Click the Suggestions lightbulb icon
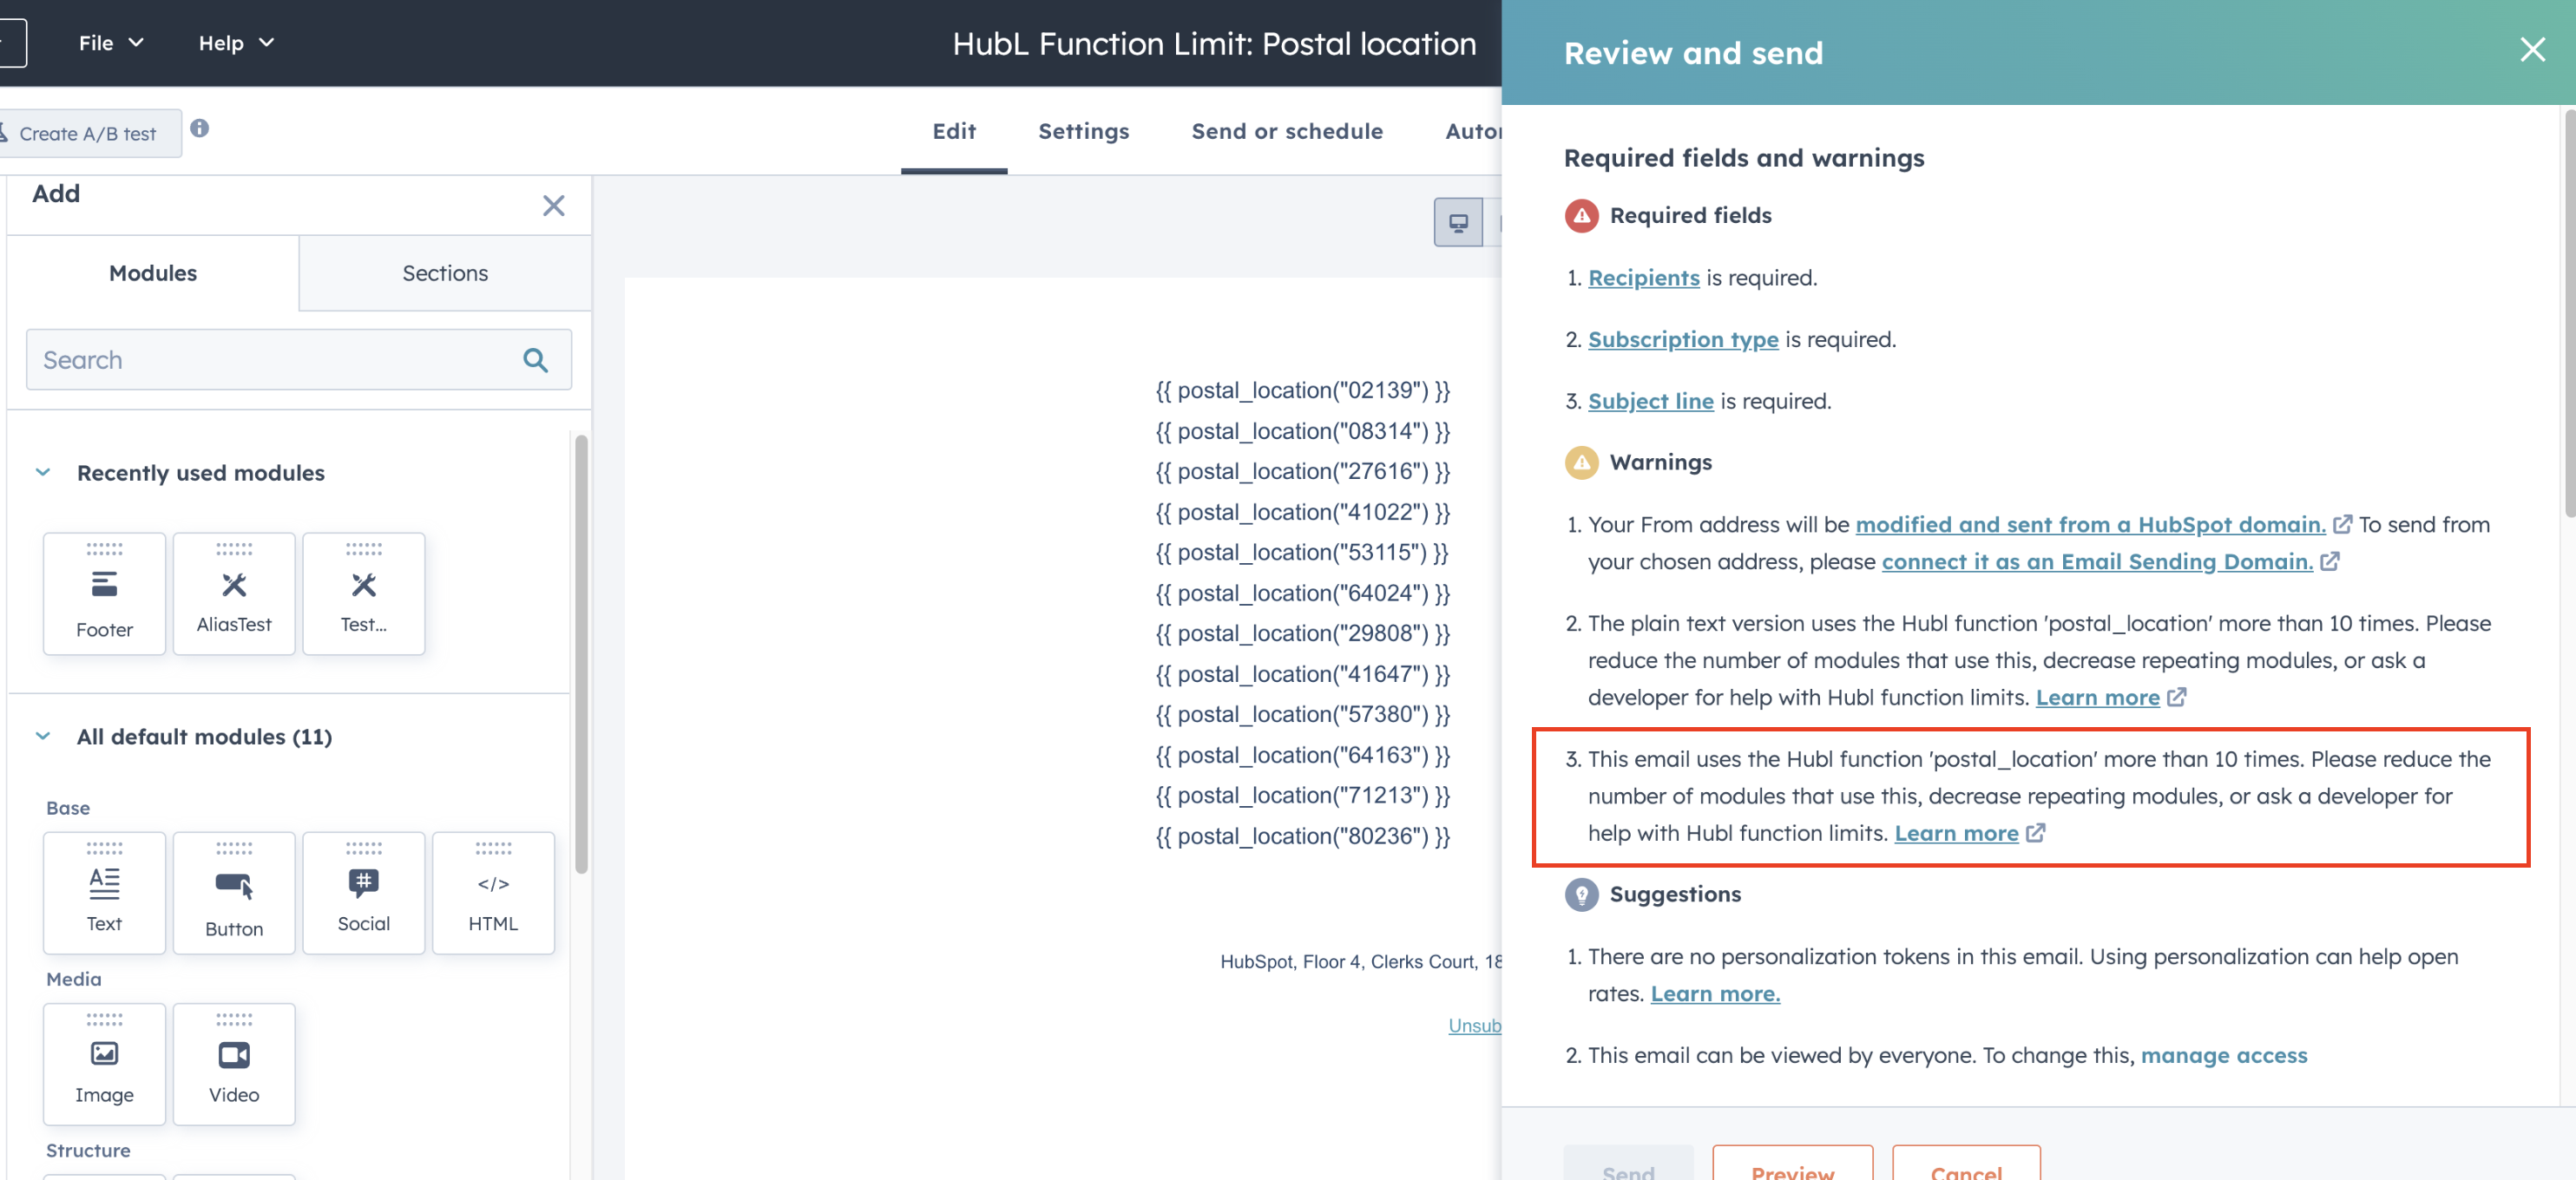 click(x=1581, y=894)
